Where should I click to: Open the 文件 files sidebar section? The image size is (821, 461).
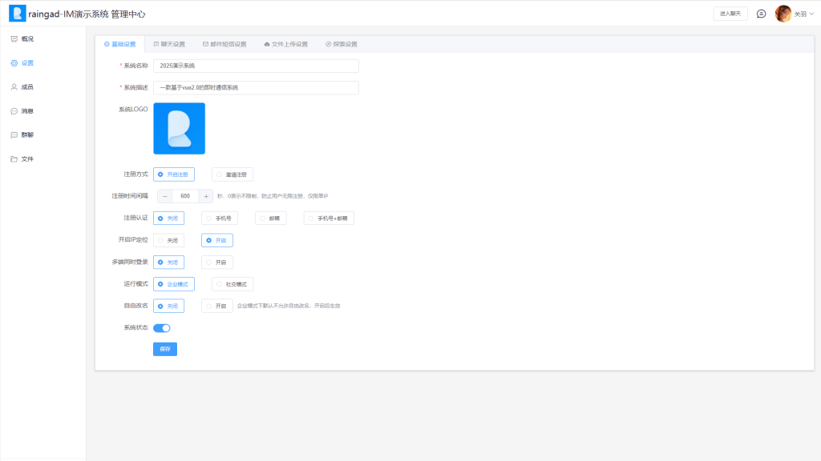(26, 158)
